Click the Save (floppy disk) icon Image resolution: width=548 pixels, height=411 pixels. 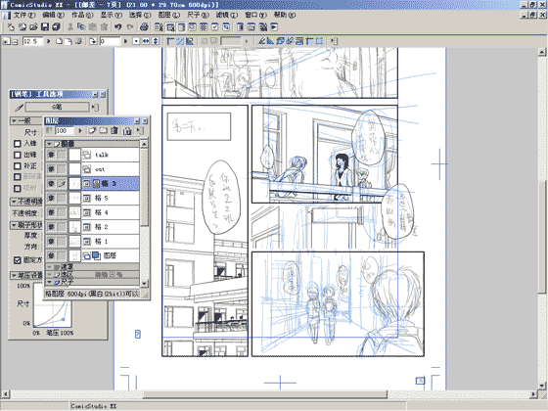coord(45,27)
